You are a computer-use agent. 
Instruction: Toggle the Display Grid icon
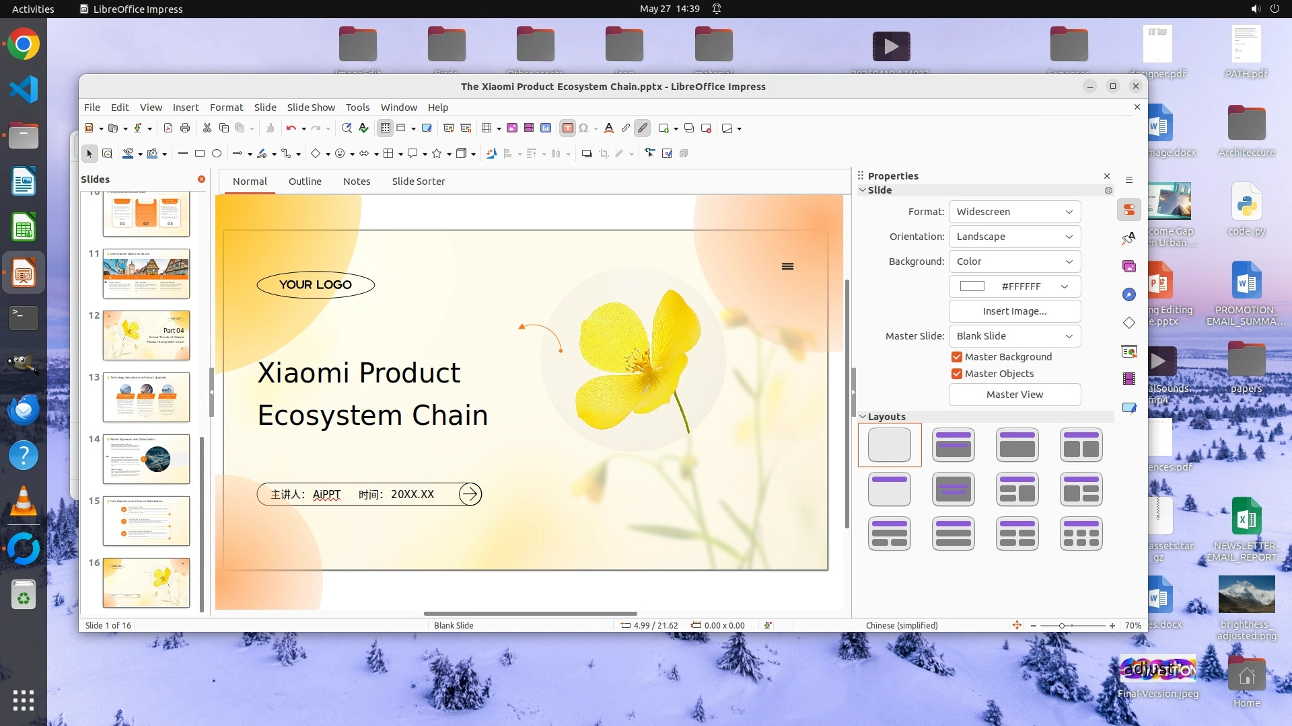[x=385, y=128]
